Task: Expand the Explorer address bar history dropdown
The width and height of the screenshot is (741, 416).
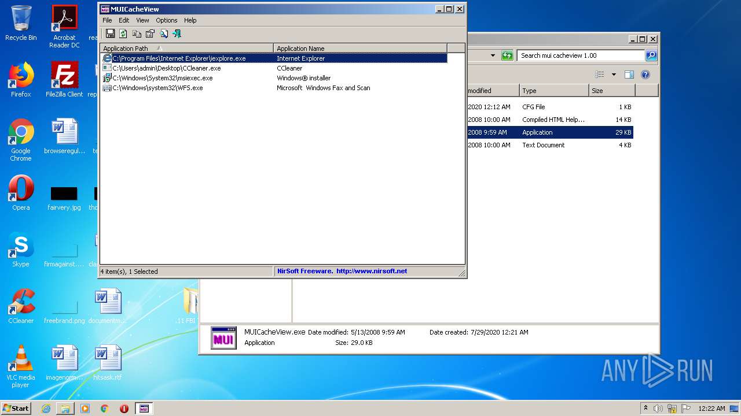Action: [493, 55]
